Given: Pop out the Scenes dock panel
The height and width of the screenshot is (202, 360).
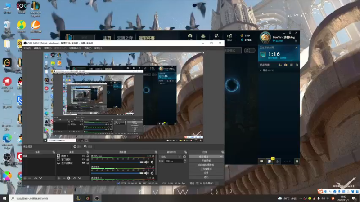Looking at the screenshot, I should [54, 152].
